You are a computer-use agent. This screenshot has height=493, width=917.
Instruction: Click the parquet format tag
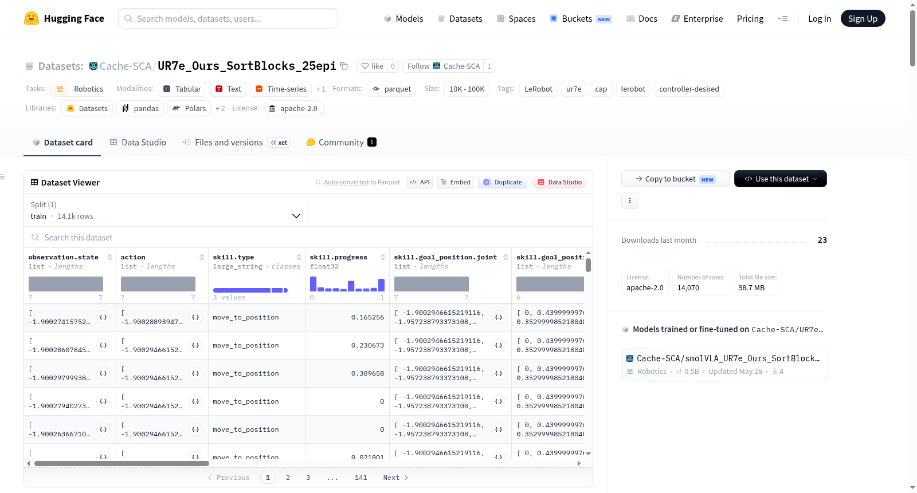(x=391, y=89)
